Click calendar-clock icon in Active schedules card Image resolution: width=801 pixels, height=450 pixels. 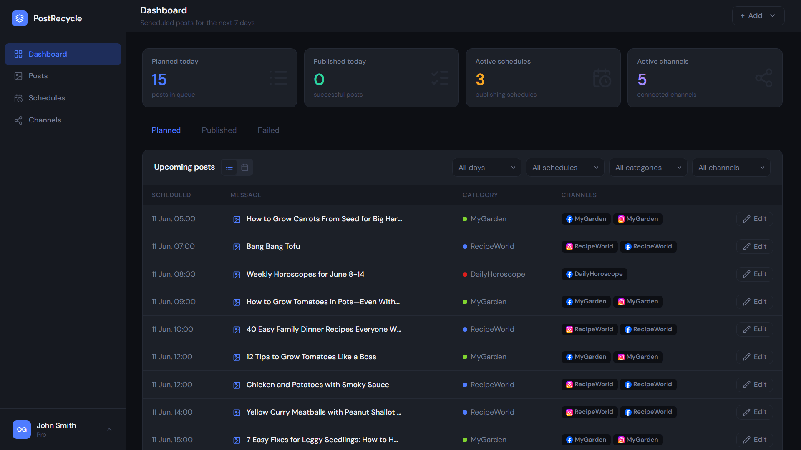602,78
